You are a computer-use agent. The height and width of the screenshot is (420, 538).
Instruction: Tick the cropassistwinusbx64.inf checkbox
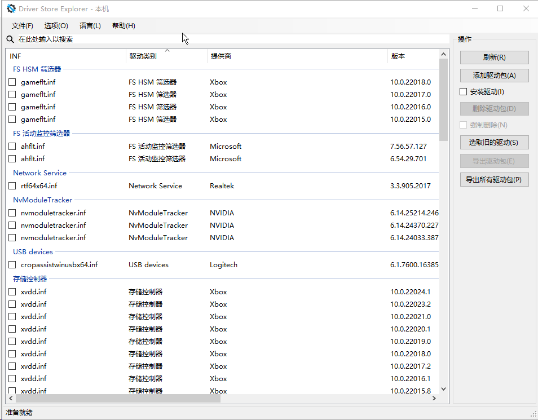pyautogui.click(x=12, y=265)
